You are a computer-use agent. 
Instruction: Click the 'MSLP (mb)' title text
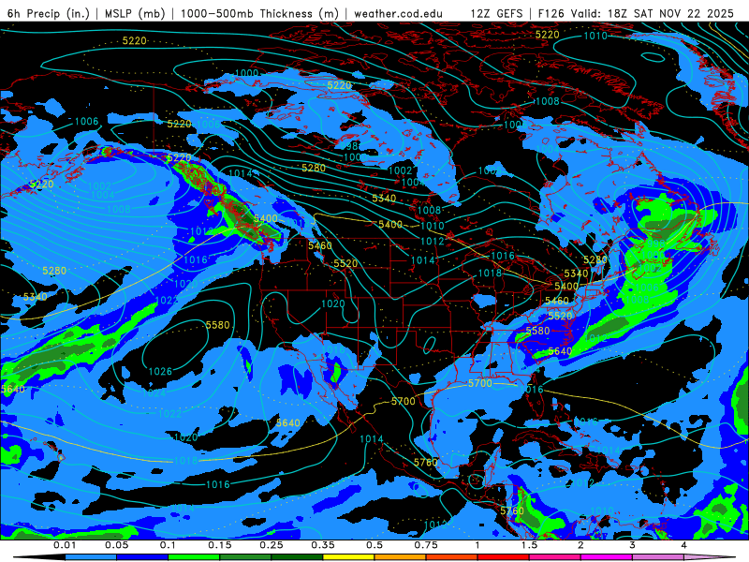tap(135, 13)
